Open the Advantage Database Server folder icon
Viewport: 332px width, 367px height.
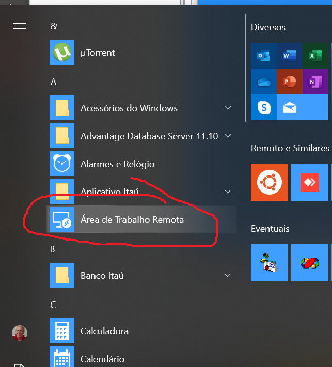pos(62,136)
